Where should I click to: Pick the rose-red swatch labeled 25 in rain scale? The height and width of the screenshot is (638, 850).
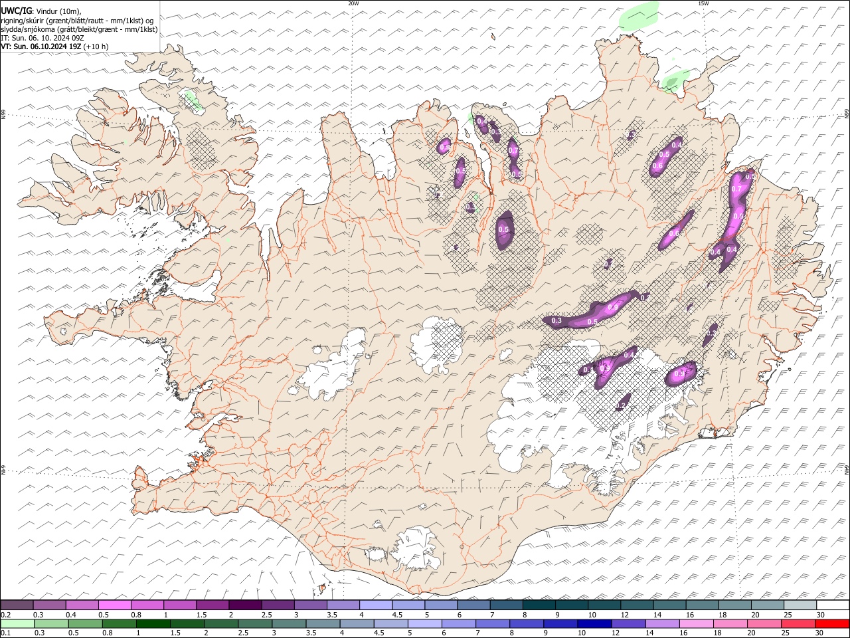click(x=798, y=623)
